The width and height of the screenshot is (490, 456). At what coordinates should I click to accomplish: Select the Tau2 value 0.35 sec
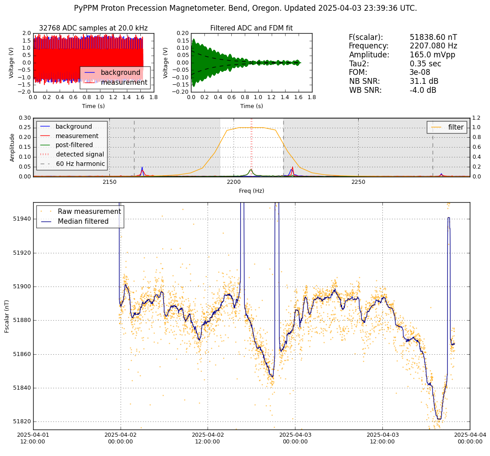pyautogui.click(x=425, y=64)
